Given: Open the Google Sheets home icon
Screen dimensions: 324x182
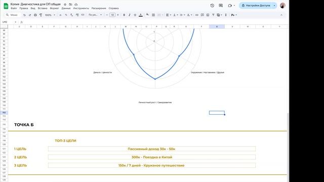Looking at the screenshot, I should 6,6.
